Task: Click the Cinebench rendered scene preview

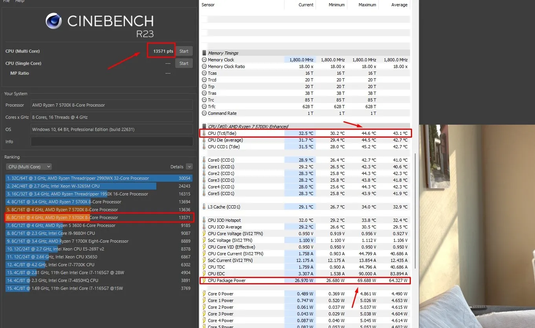Action: pyautogui.click(x=477, y=226)
